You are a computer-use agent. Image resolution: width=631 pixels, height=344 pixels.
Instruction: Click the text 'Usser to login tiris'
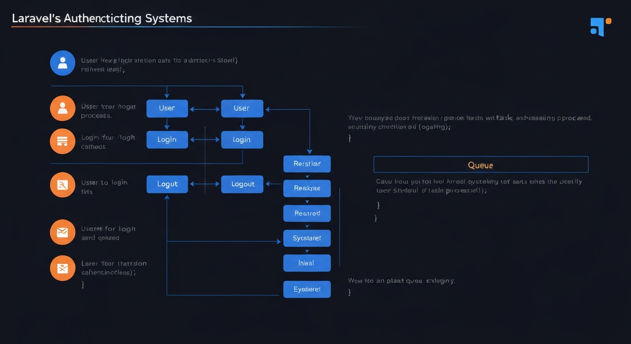(104, 187)
